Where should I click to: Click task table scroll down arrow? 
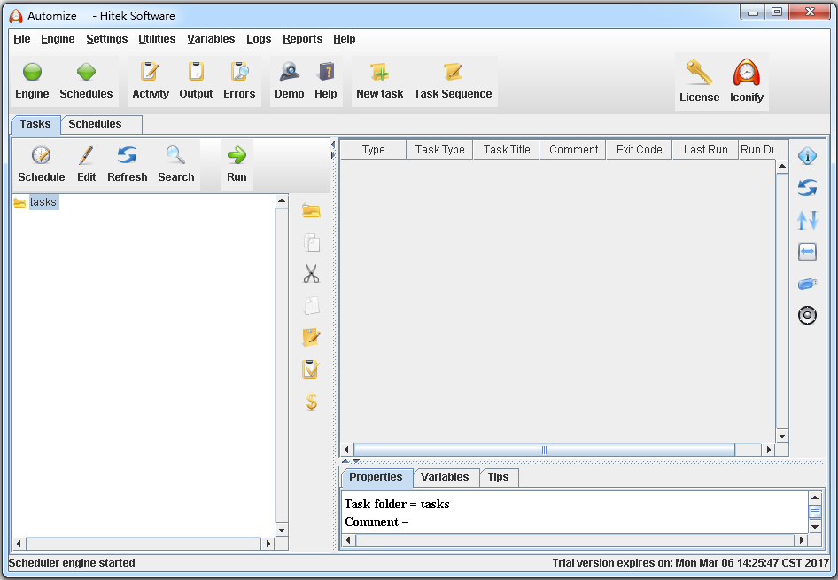coord(782,436)
